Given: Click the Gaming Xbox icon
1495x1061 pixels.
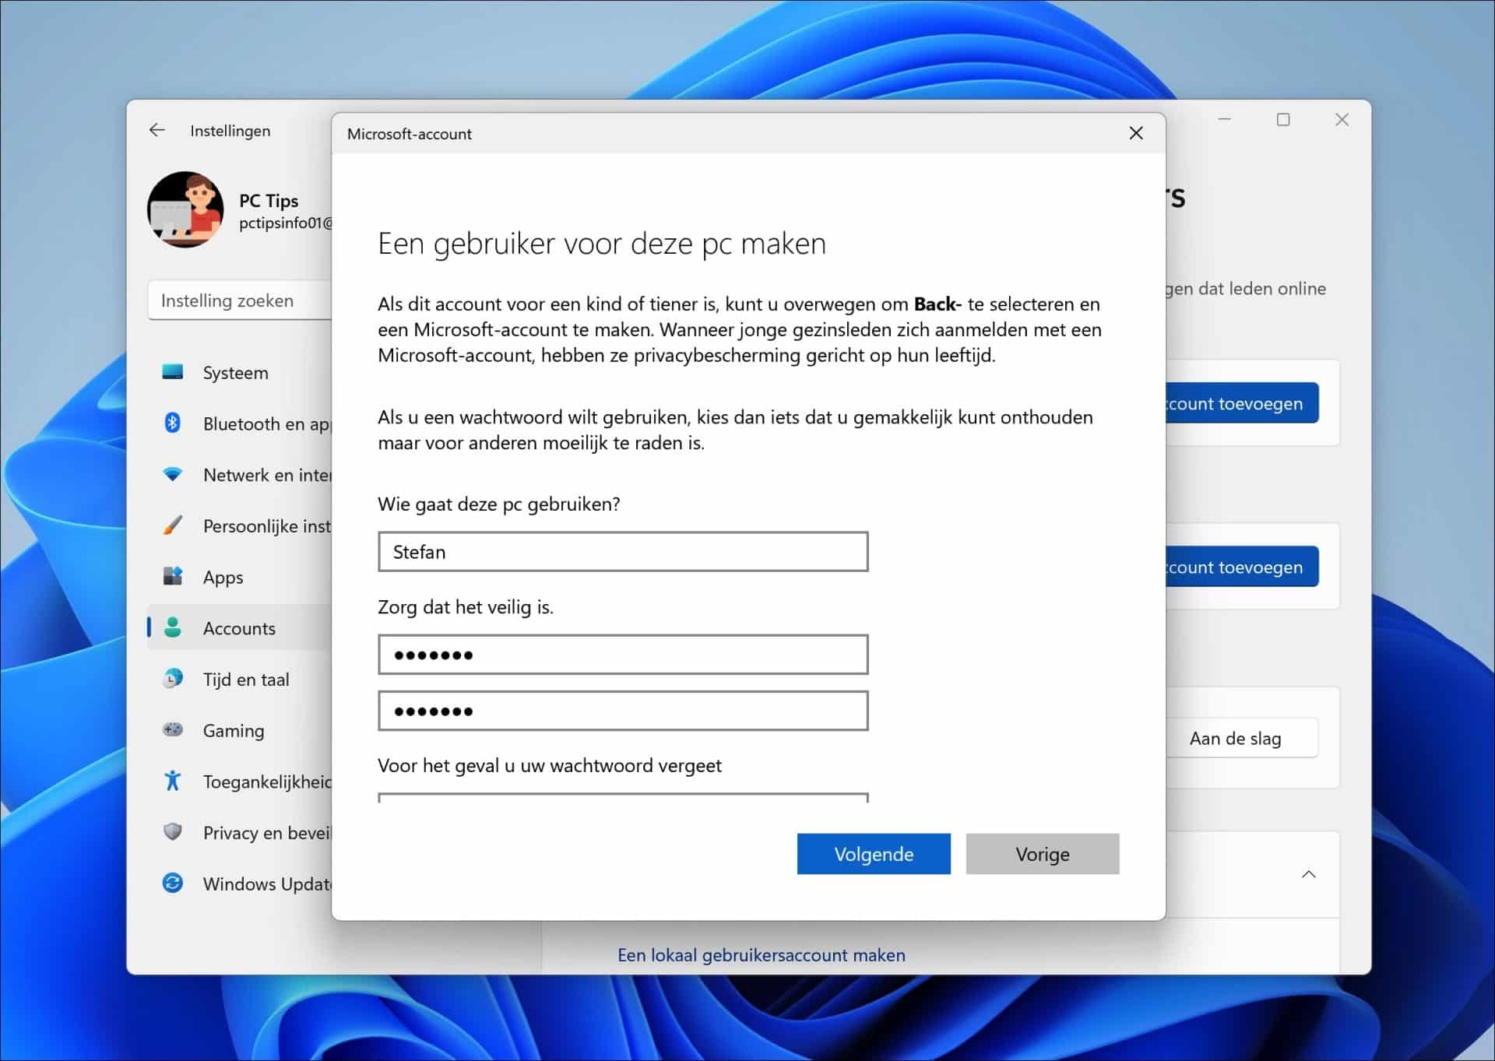Looking at the screenshot, I should coord(173,730).
